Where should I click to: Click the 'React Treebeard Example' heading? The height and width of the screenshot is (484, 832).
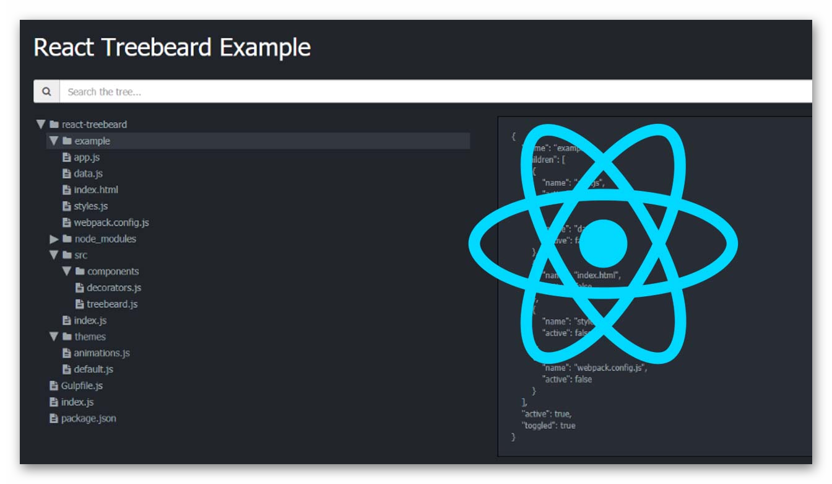pos(172,48)
